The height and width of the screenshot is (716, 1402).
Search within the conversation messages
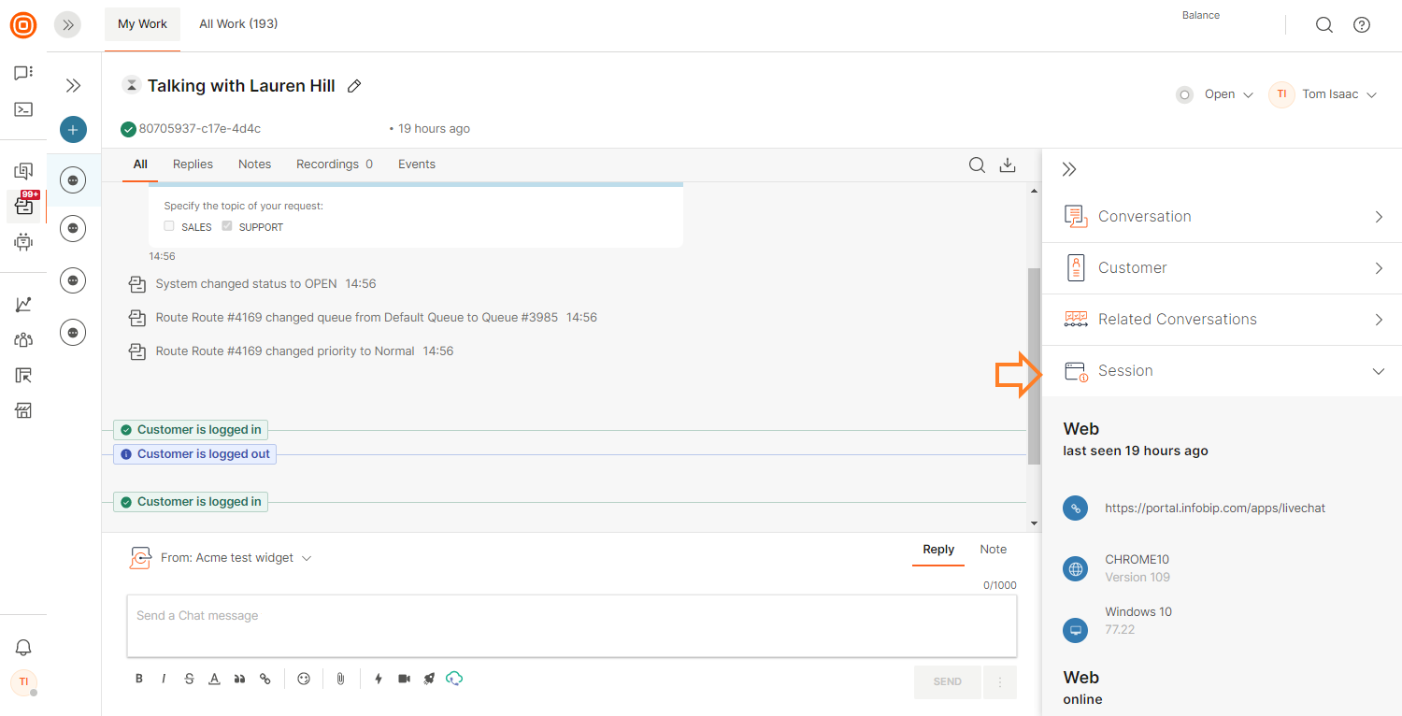pyautogui.click(x=977, y=165)
